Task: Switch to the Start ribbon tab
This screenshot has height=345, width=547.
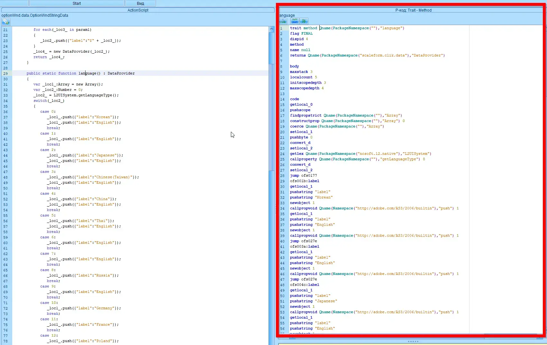Action: [x=77, y=3]
